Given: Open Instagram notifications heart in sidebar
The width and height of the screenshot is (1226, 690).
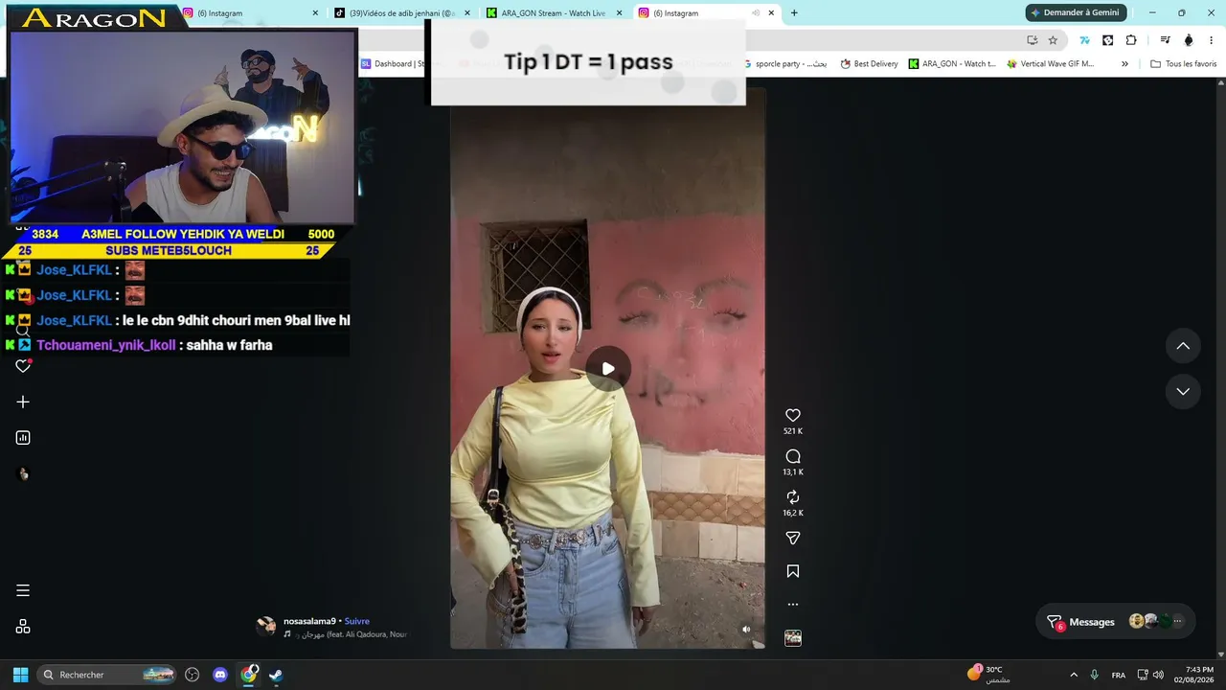Looking at the screenshot, I should click(23, 366).
